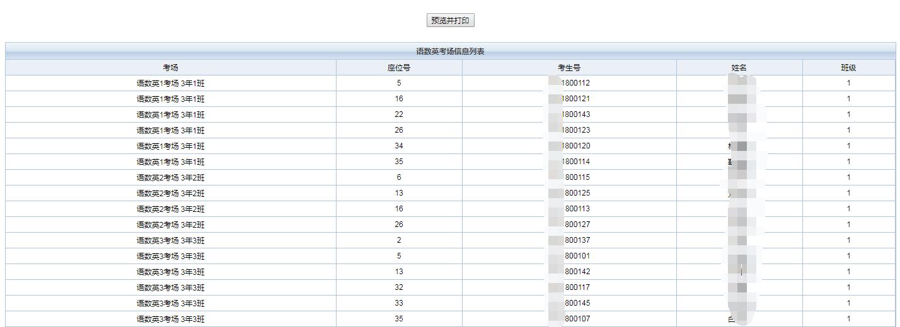Click the 座位号 column header

click(x=399, y=68)
